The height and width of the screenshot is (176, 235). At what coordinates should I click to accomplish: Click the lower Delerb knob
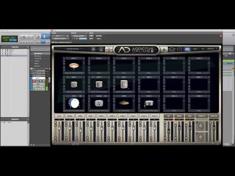click(201, 136)
